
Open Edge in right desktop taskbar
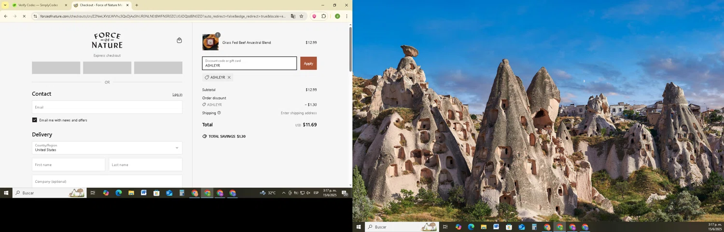[x=471, y=227]
